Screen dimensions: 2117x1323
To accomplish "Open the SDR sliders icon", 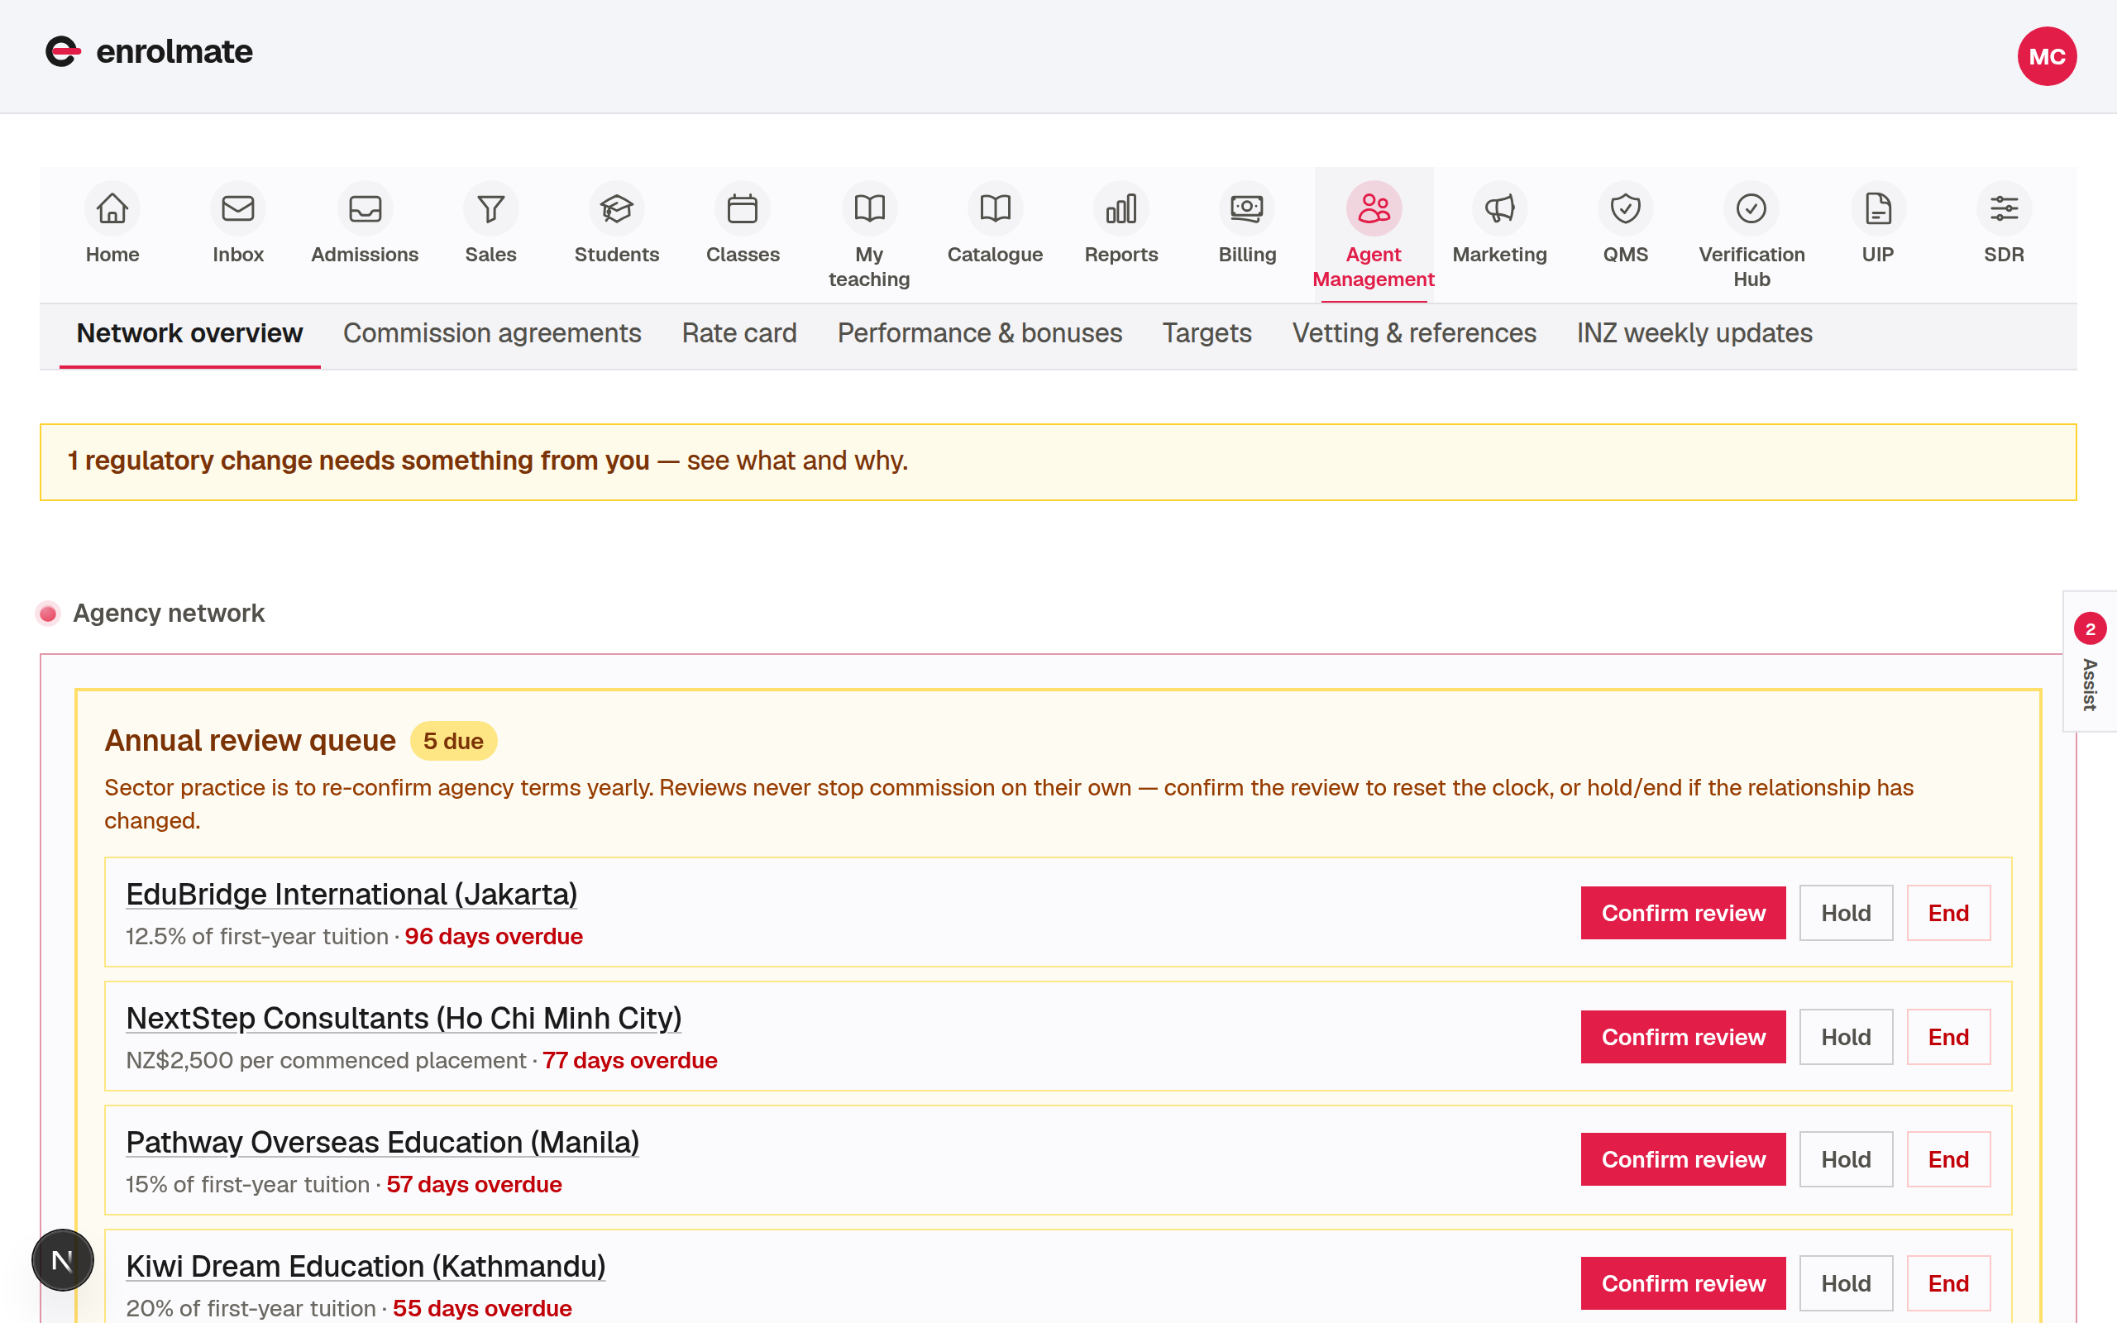I will pos(2005,209).
